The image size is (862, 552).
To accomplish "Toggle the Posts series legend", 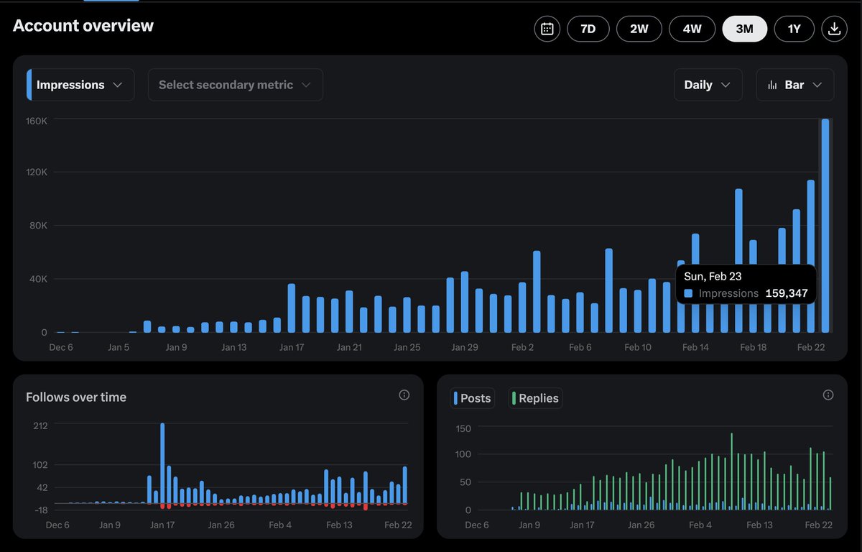I will tap(473, 398).
